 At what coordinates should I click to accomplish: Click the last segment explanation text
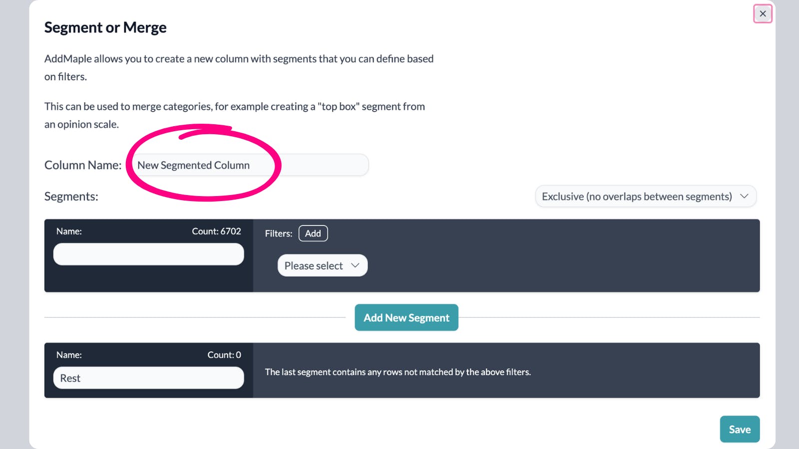pos(398,372)
